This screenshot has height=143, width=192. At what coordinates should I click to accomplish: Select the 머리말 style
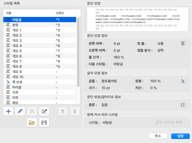40,87
